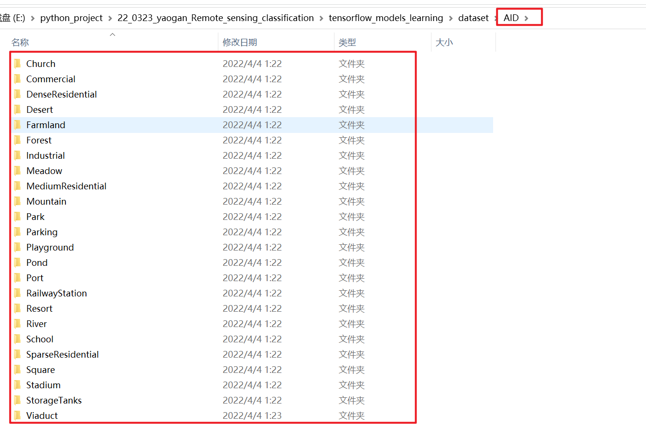The width and height of the screenshot is (646, 448).
Task: Click the Industrial folder name
Action: tap(45, 155)
